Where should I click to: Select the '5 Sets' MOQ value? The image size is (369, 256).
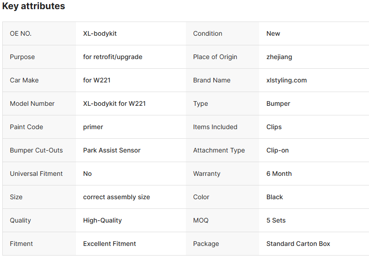[x=276, y=220]
